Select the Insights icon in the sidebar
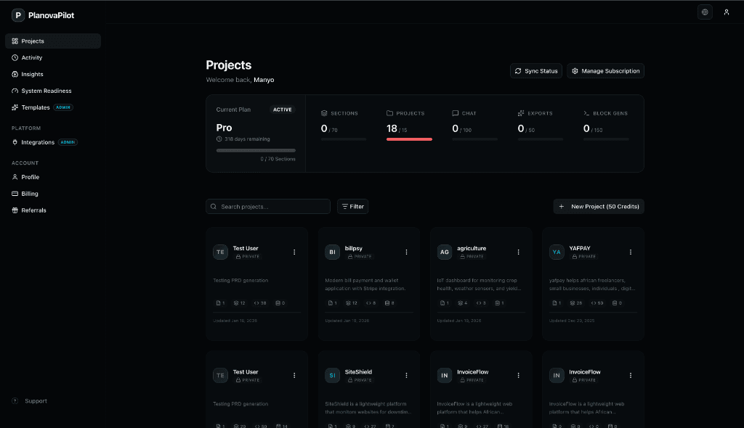This screenshot has width=744, height=428. (16, 74)
